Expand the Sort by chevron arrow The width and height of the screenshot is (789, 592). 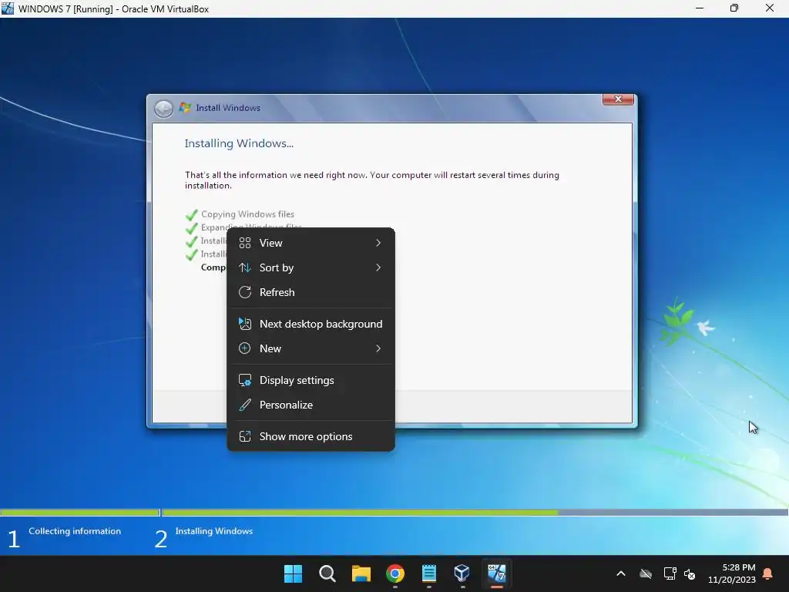pos(378,267)
